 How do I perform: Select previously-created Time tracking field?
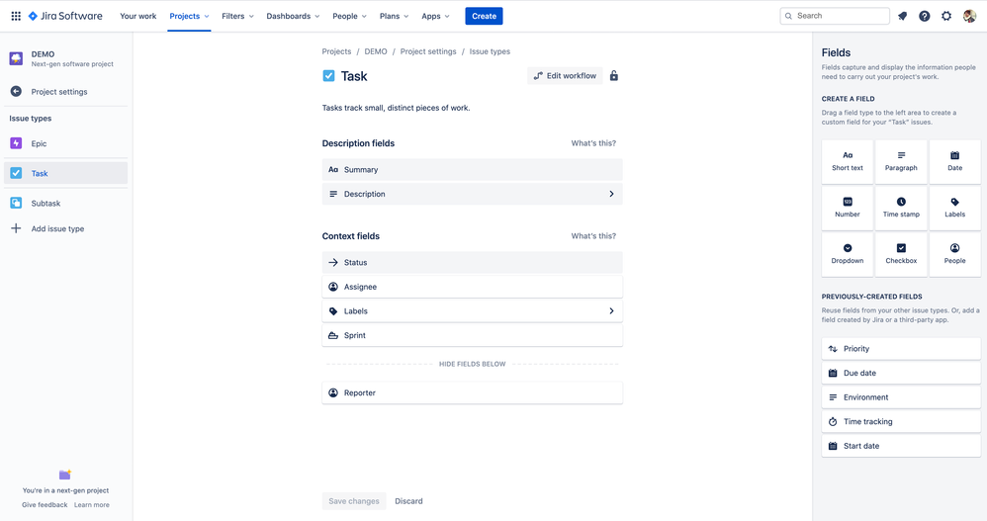tap(901, 421)
